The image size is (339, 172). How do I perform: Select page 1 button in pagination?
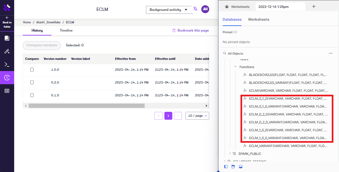coord(168,116)
